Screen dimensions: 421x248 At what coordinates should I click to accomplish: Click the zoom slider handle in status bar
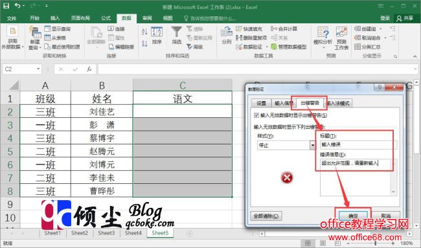coord(376,243)
